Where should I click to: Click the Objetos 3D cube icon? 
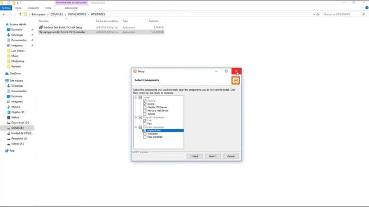pyautogui.click(x=9, y=112)
